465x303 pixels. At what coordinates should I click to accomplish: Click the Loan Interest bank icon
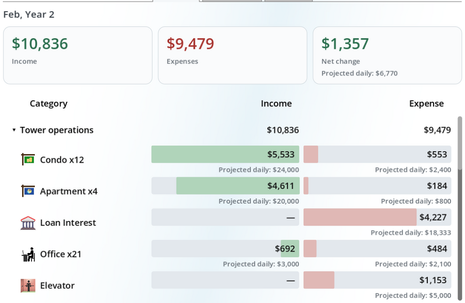(28, 223)
